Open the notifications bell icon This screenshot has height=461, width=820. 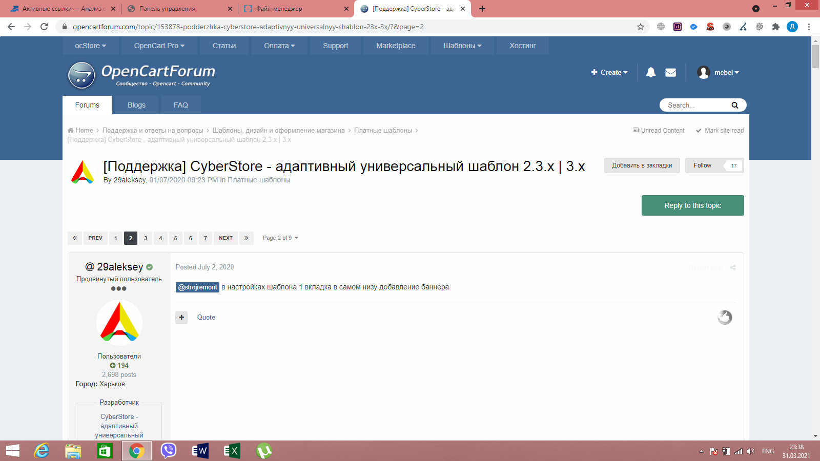point(651,72)
